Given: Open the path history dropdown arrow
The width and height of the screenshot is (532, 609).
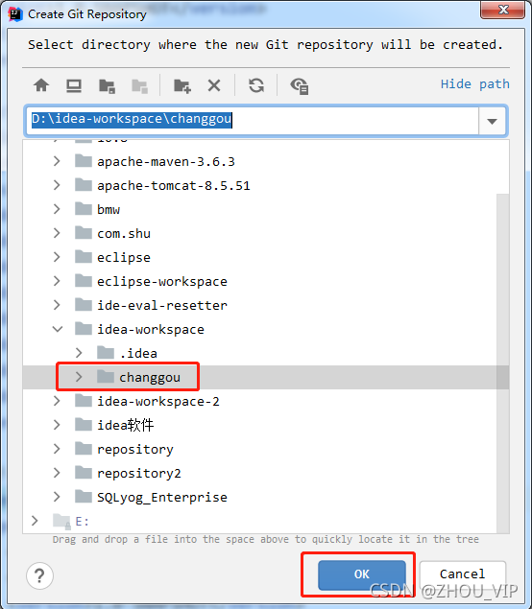Looking at the screenshot, I should 492,121.
